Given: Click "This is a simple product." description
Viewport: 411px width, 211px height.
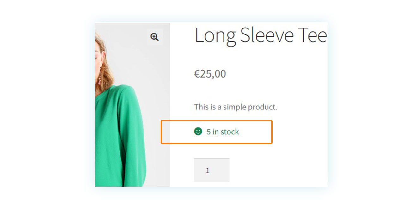Looking at the screenshot, I should (236, 107).
